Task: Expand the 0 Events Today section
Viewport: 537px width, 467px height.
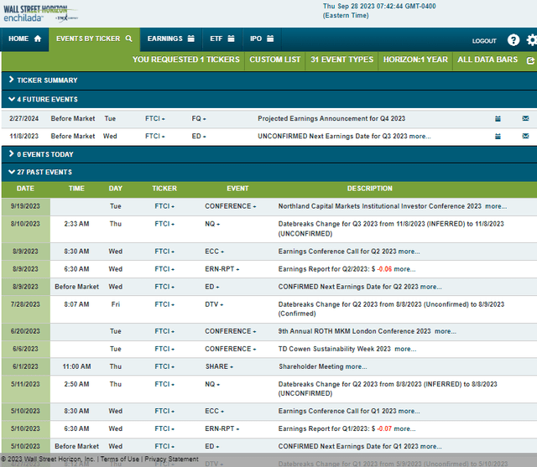Action: tap(269, 154)
